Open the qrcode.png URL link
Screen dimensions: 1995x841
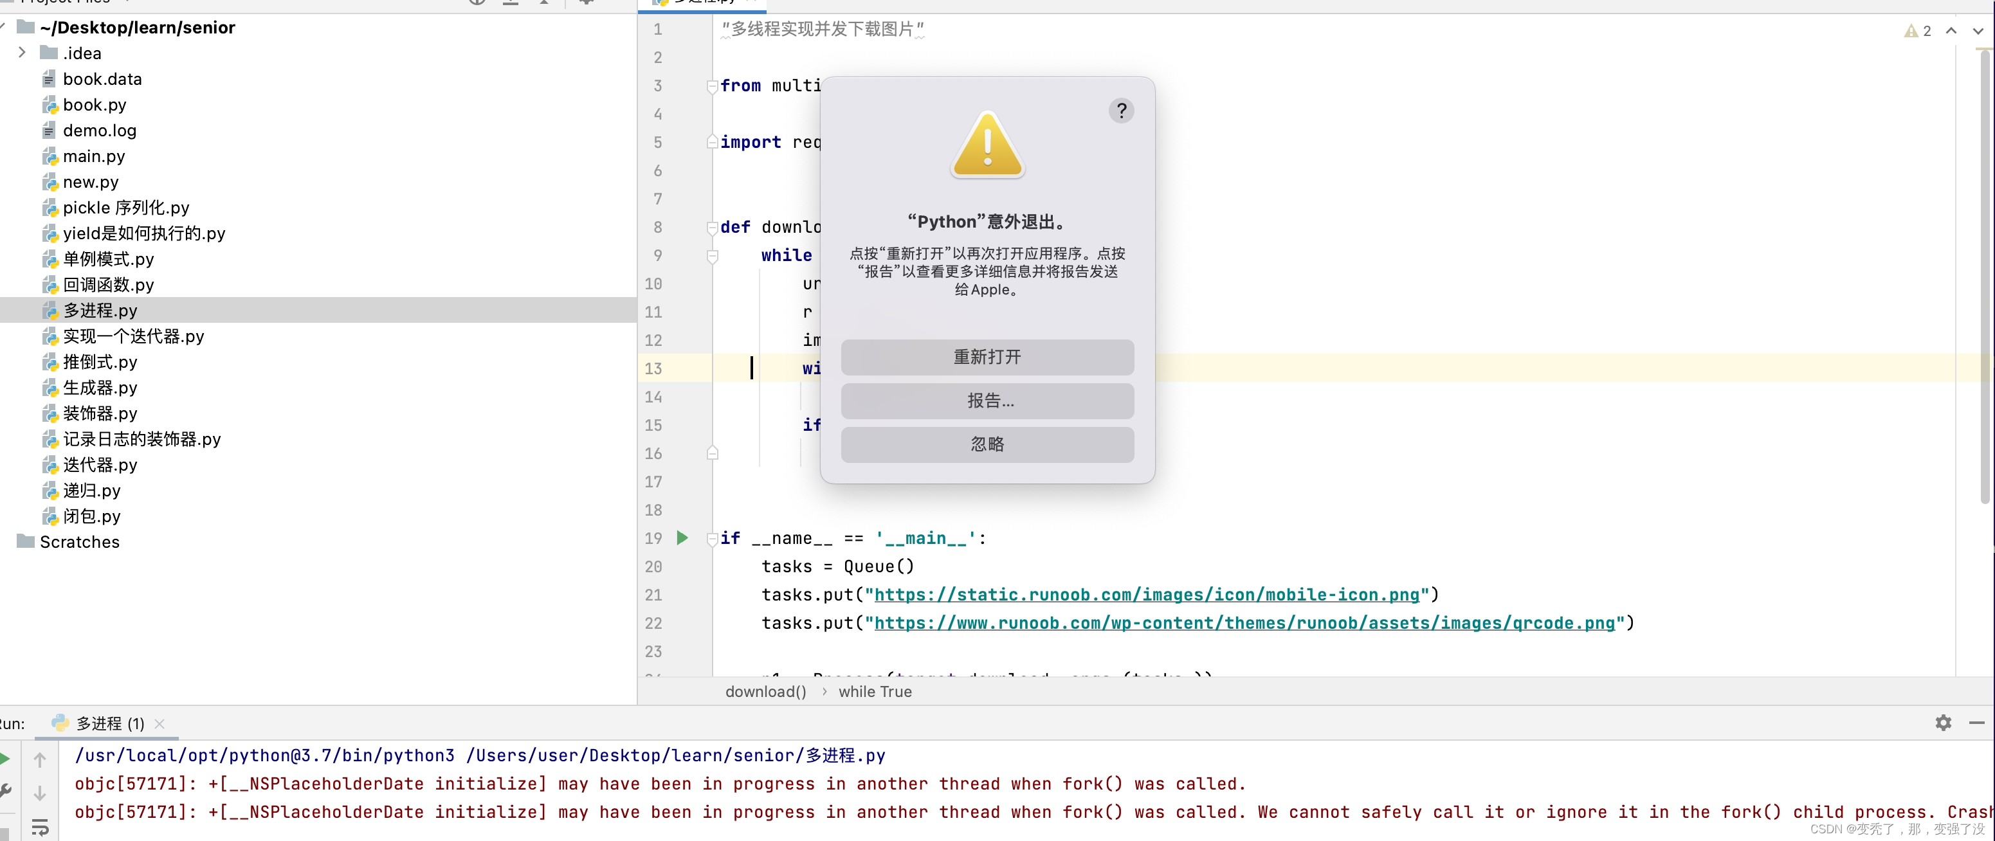tap(1244, 622)
